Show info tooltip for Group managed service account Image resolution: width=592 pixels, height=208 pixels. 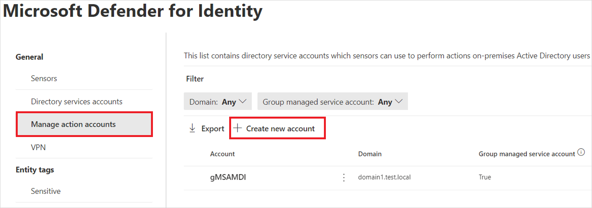[581, 153]
